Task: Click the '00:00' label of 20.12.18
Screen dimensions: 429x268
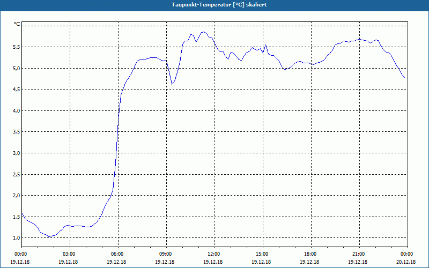Action: [408, 254]
